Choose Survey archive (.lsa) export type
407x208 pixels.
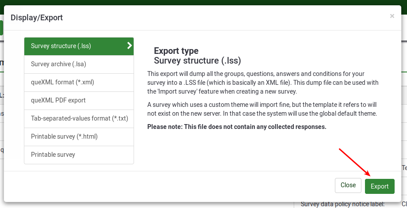(58, 64)
